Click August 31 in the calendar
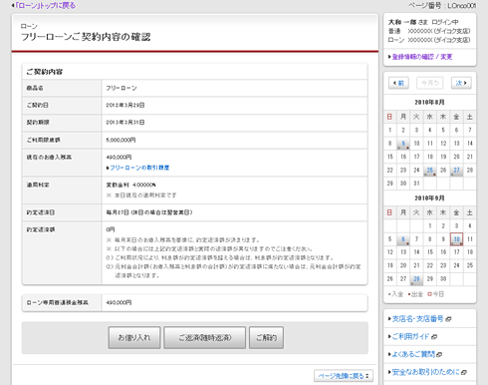 click(x=416, y=184)
